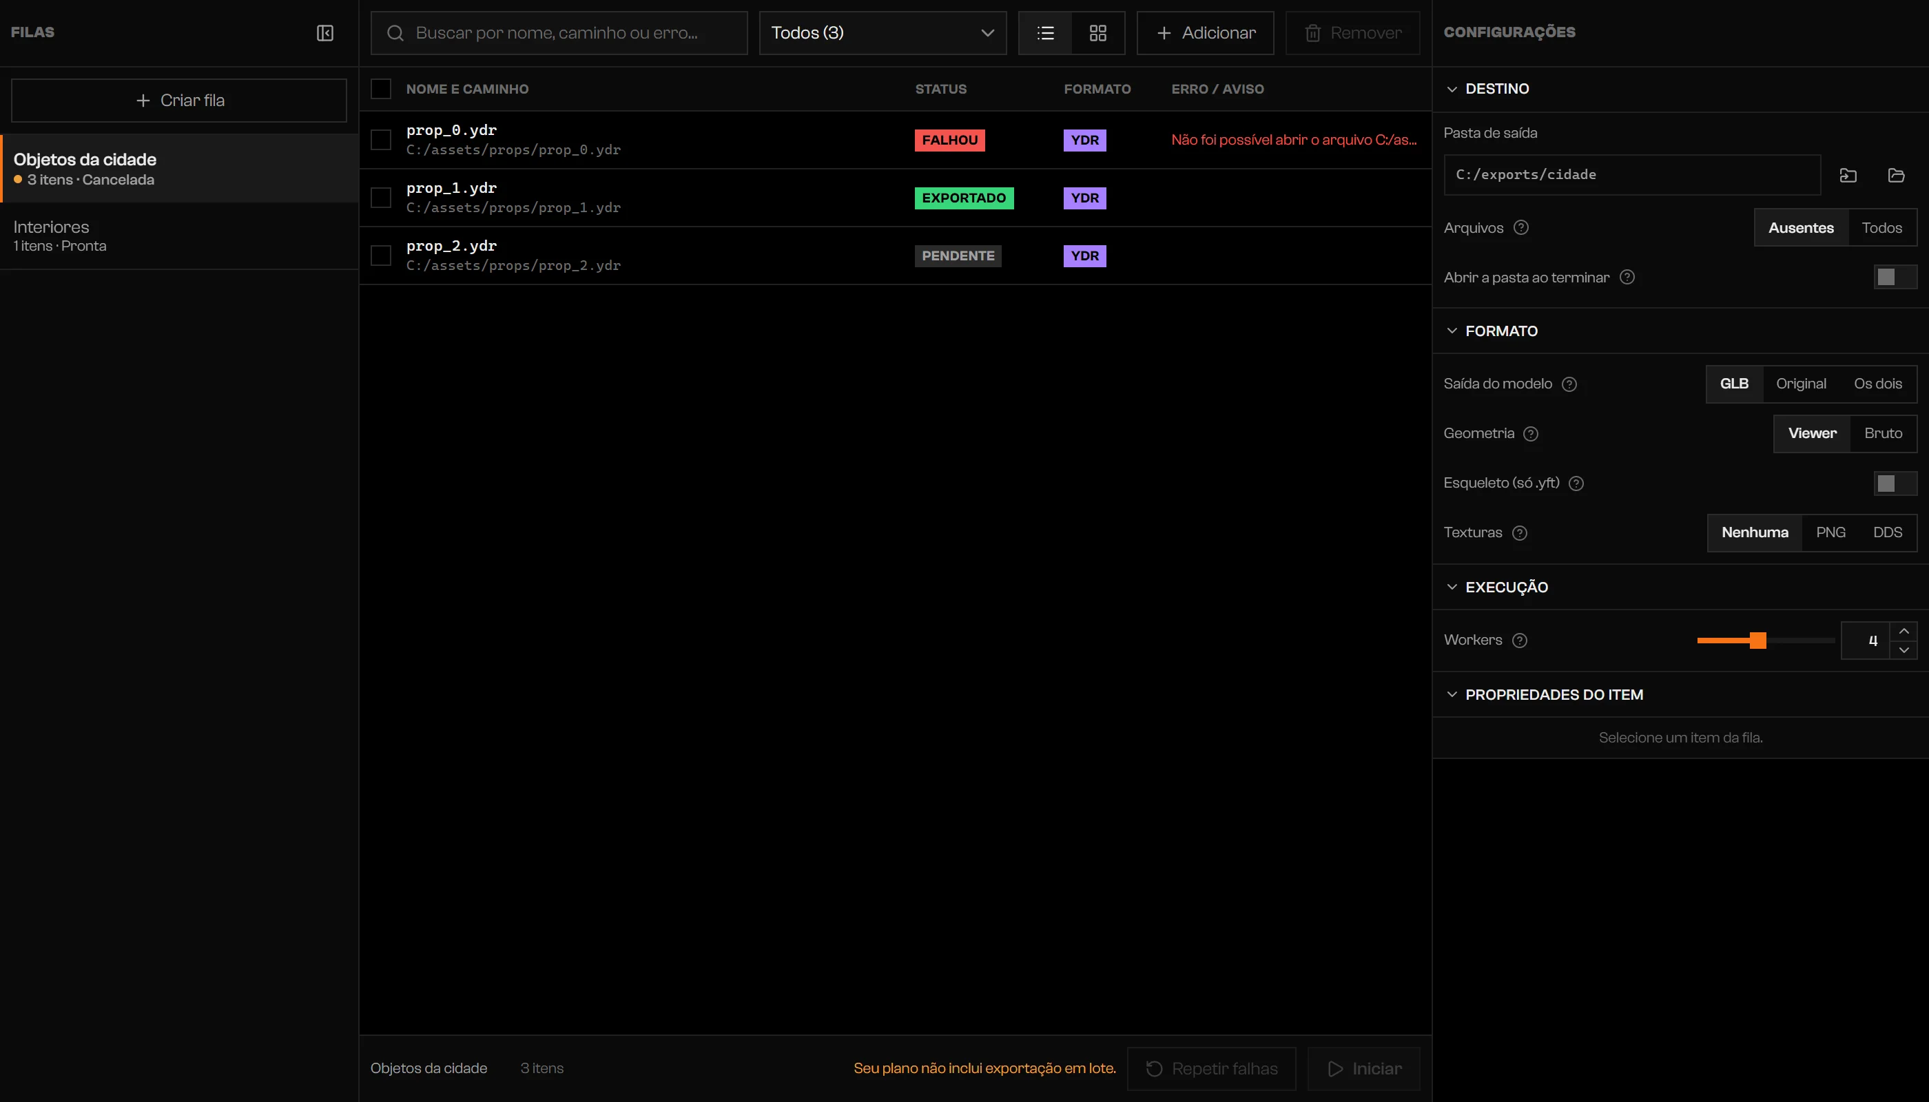
Task: Toggle the Esqueleto (só .yft) switch
Action: (x=1895, y=483)
